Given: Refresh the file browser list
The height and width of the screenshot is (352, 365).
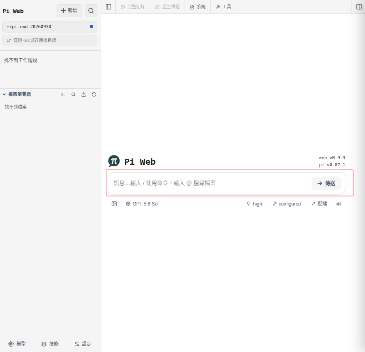Looking at the screenshot, I should tap(94, 95).
